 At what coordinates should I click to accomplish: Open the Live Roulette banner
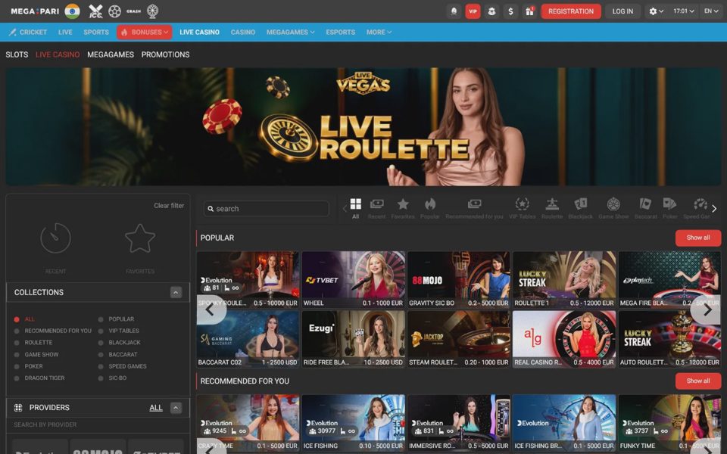[x=363, y=127]
